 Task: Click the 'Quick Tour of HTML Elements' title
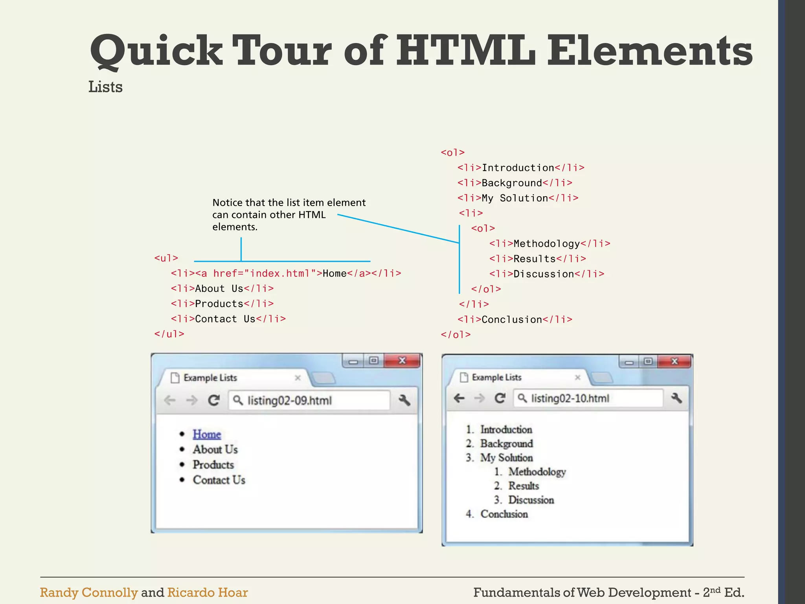(421, 51)
